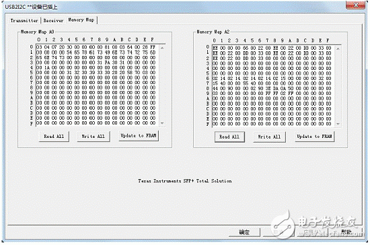Click scroll-down arrow in Memory Map A2
The image size is (370, 245).
[x=338, y=124]
